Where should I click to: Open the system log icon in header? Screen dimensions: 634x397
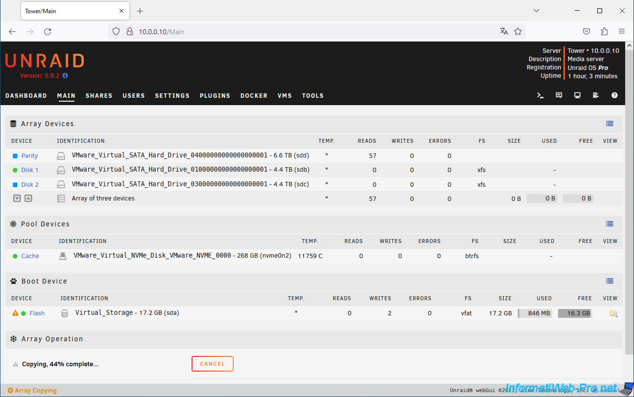click(596, 95)
